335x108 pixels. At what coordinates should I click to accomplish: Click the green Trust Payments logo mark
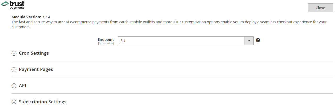click(5, 5)
